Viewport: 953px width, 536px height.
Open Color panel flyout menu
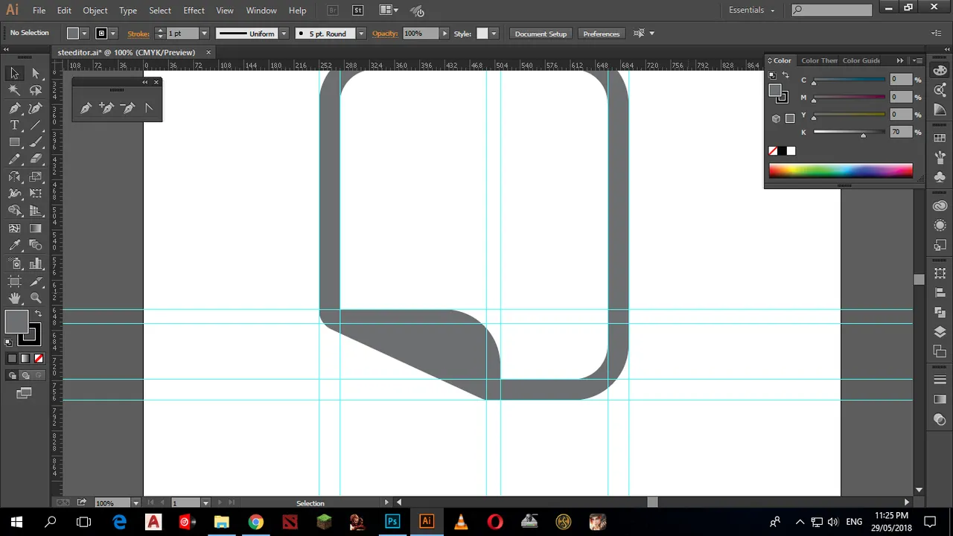918,60
